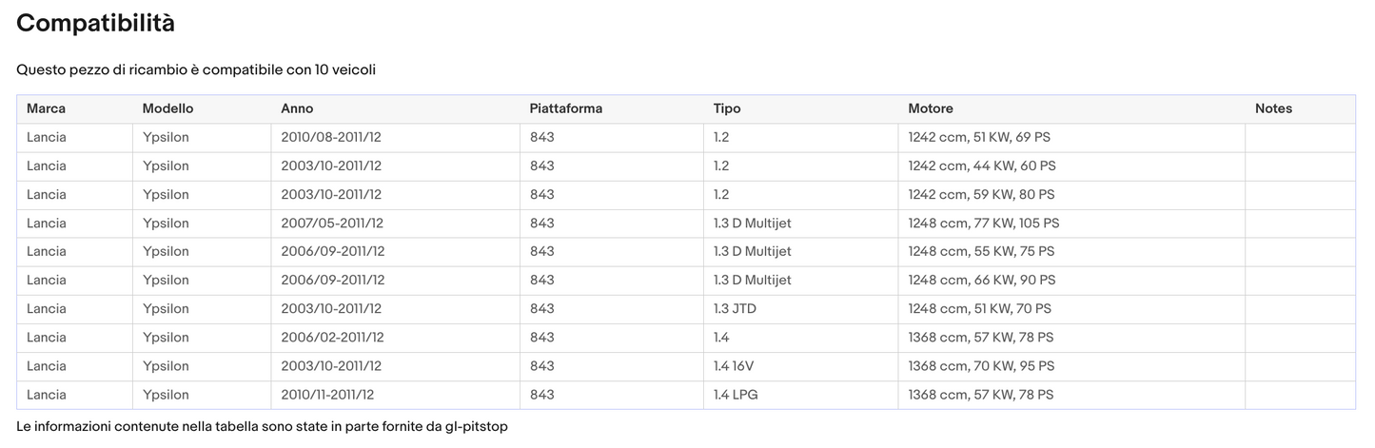
Task: Select the 2010/08-2011/12 year cell
Action: [330, 138]
